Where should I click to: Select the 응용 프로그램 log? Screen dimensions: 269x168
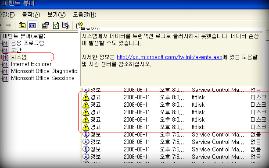28,43
